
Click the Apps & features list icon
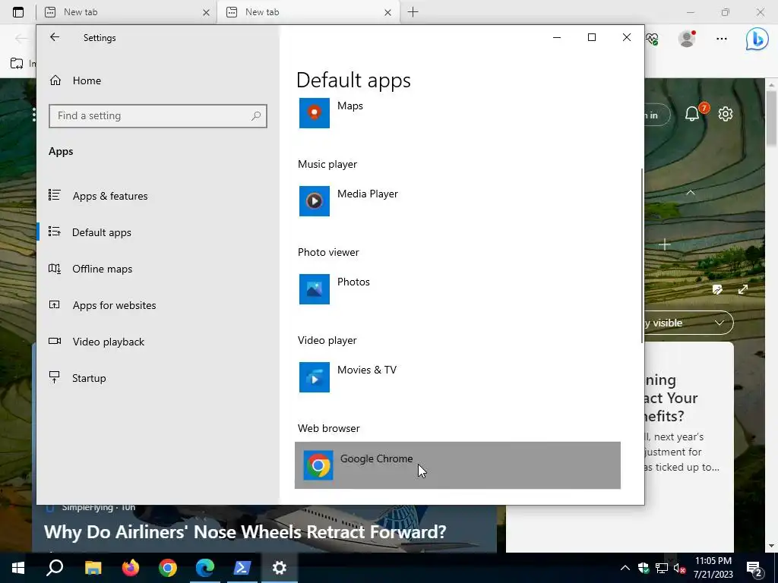[x=55, y=195]
